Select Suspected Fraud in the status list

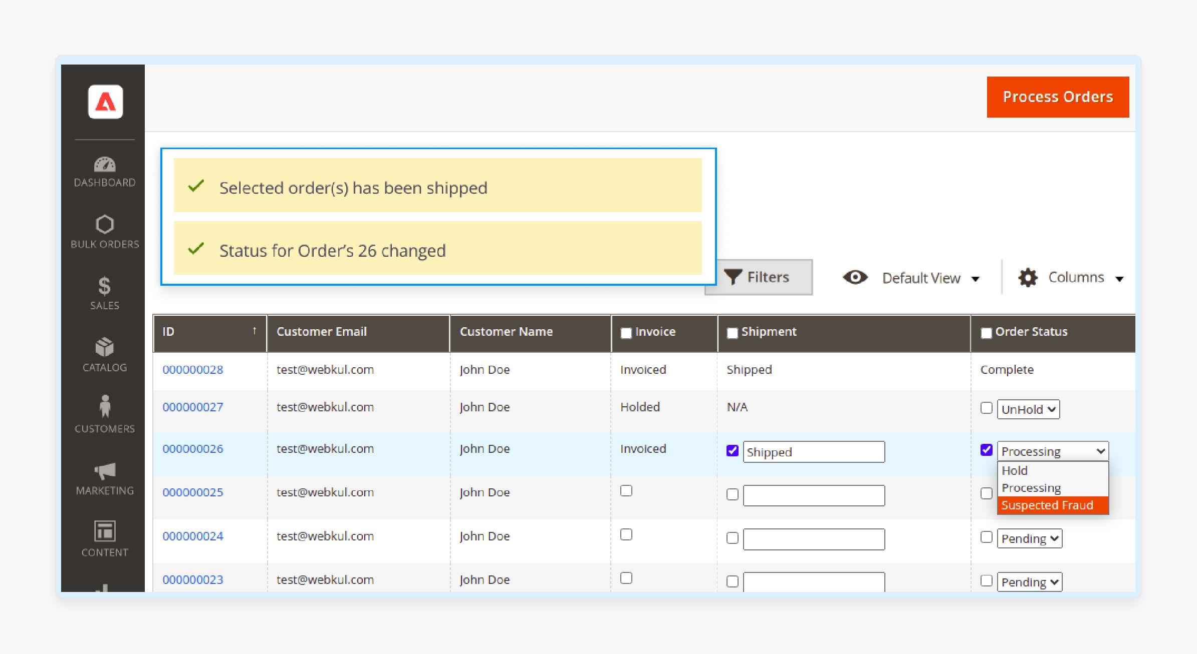1053,505
